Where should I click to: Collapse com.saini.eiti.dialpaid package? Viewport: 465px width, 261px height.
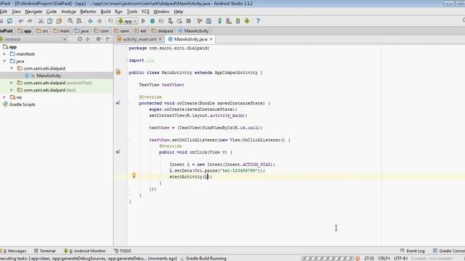click(x=12, y=68)
